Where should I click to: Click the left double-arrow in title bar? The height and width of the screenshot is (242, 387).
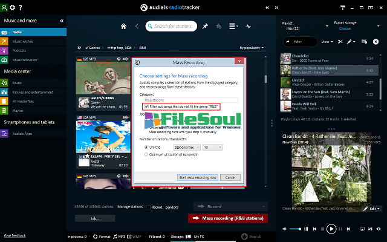[267, 8]
